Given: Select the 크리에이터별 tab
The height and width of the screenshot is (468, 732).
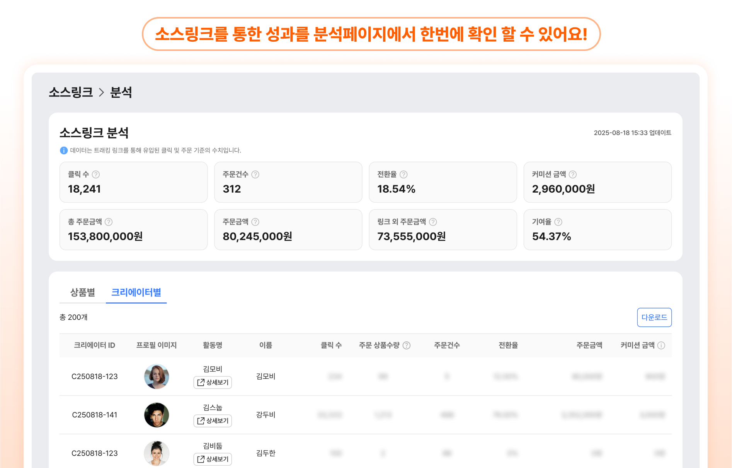Looking at the screenshot, I should click(136, 292).
